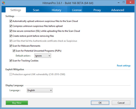
Task: Confirm settings with the OK button
Action: [x=100, y=103]
